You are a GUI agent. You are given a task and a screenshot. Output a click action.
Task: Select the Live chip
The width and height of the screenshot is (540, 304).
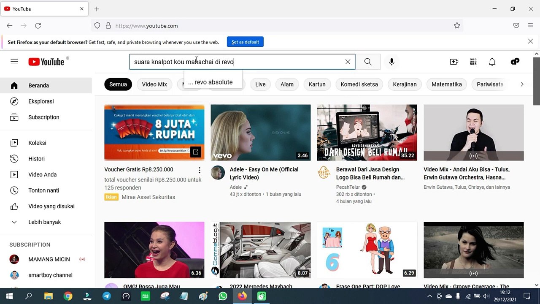[260, 84]
